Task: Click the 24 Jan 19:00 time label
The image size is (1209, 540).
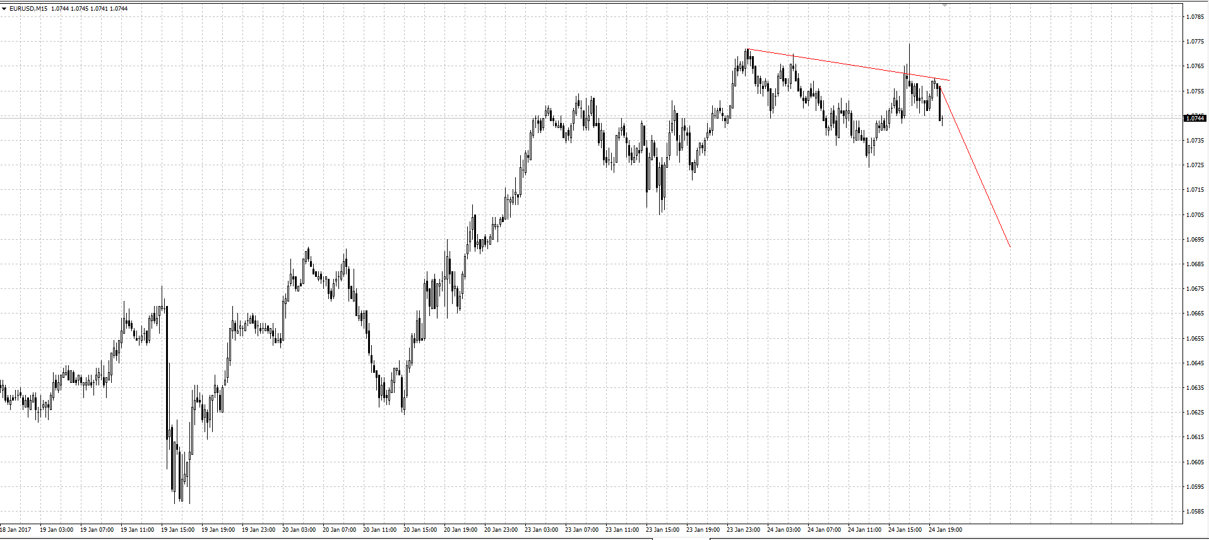Action: (x=945, y=530)
